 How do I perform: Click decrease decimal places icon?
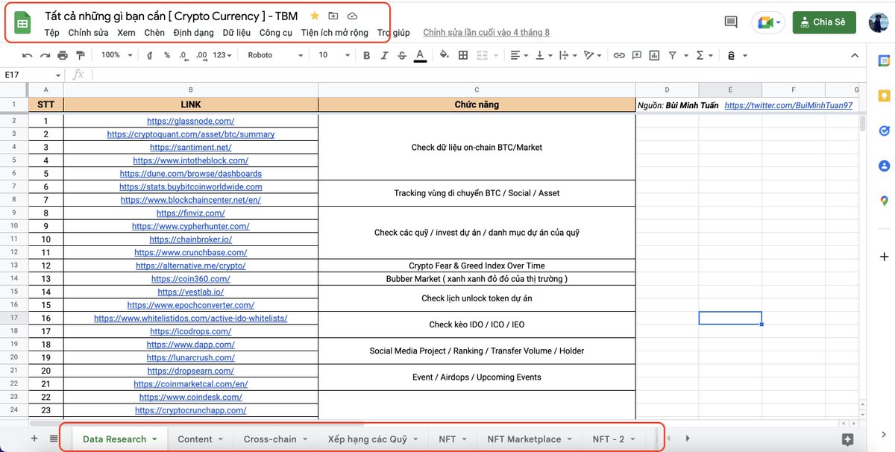tap(183, 55)
